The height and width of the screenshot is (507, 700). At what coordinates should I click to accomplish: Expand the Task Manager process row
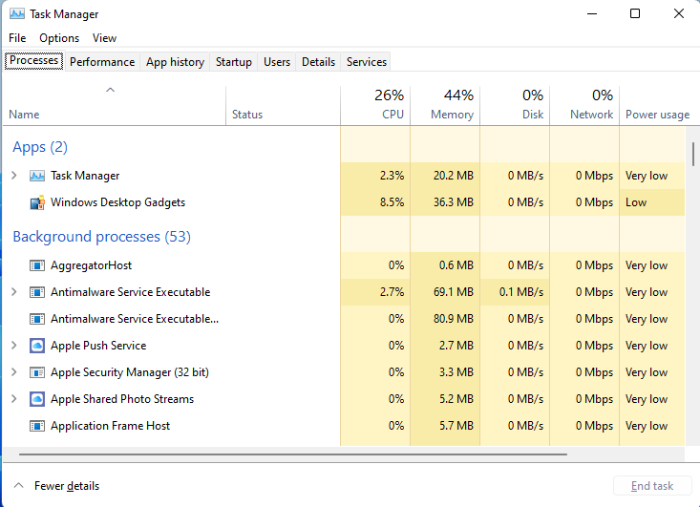click(13, 176)
